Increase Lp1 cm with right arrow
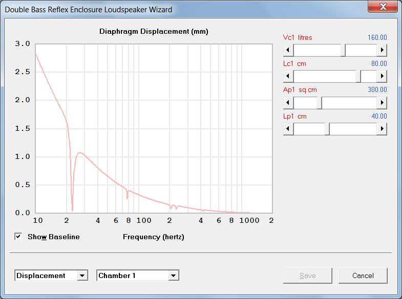Viewport: 402px width, 299px height. (382, 129)
